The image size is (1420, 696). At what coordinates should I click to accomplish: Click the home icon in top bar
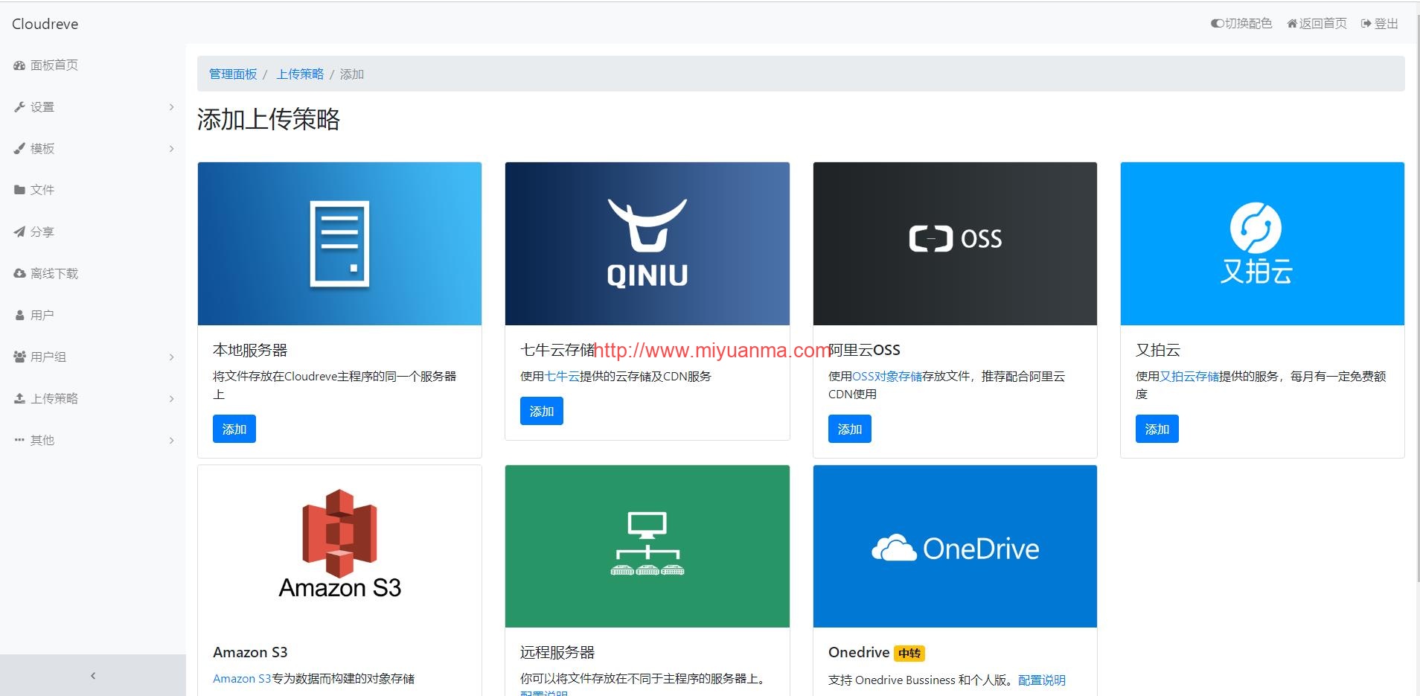[x=1292, y=24]
